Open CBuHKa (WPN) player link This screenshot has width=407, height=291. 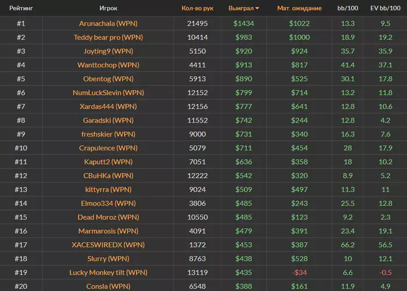click(108, 175)
